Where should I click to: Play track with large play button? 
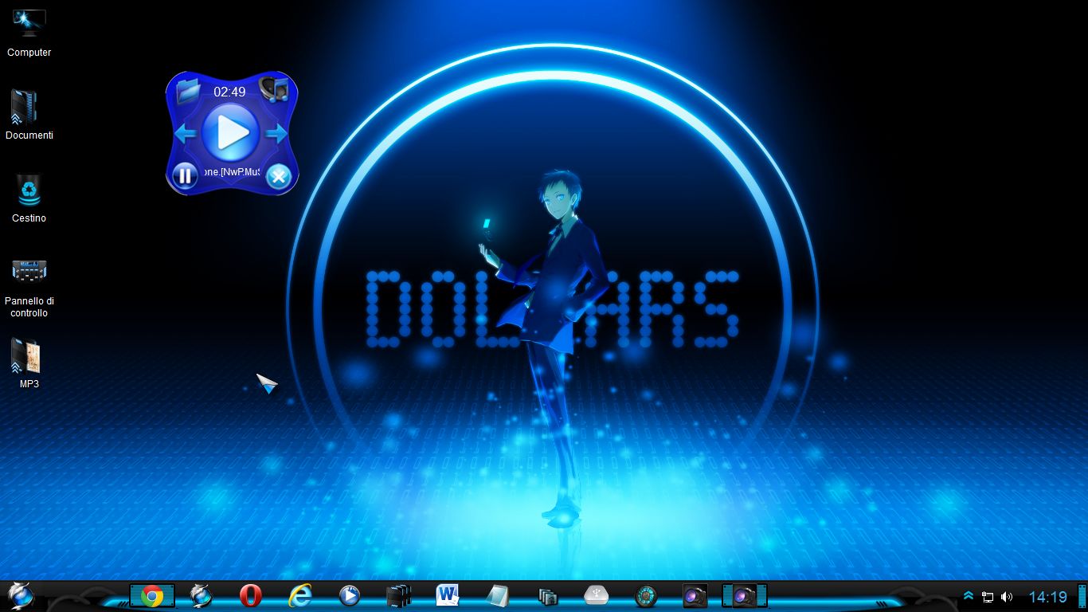(230, 131)
